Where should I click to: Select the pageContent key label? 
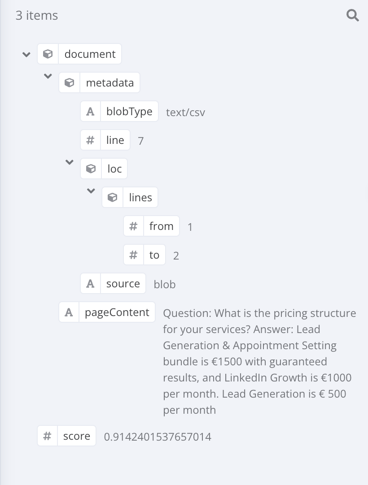[x=117, y=312]
